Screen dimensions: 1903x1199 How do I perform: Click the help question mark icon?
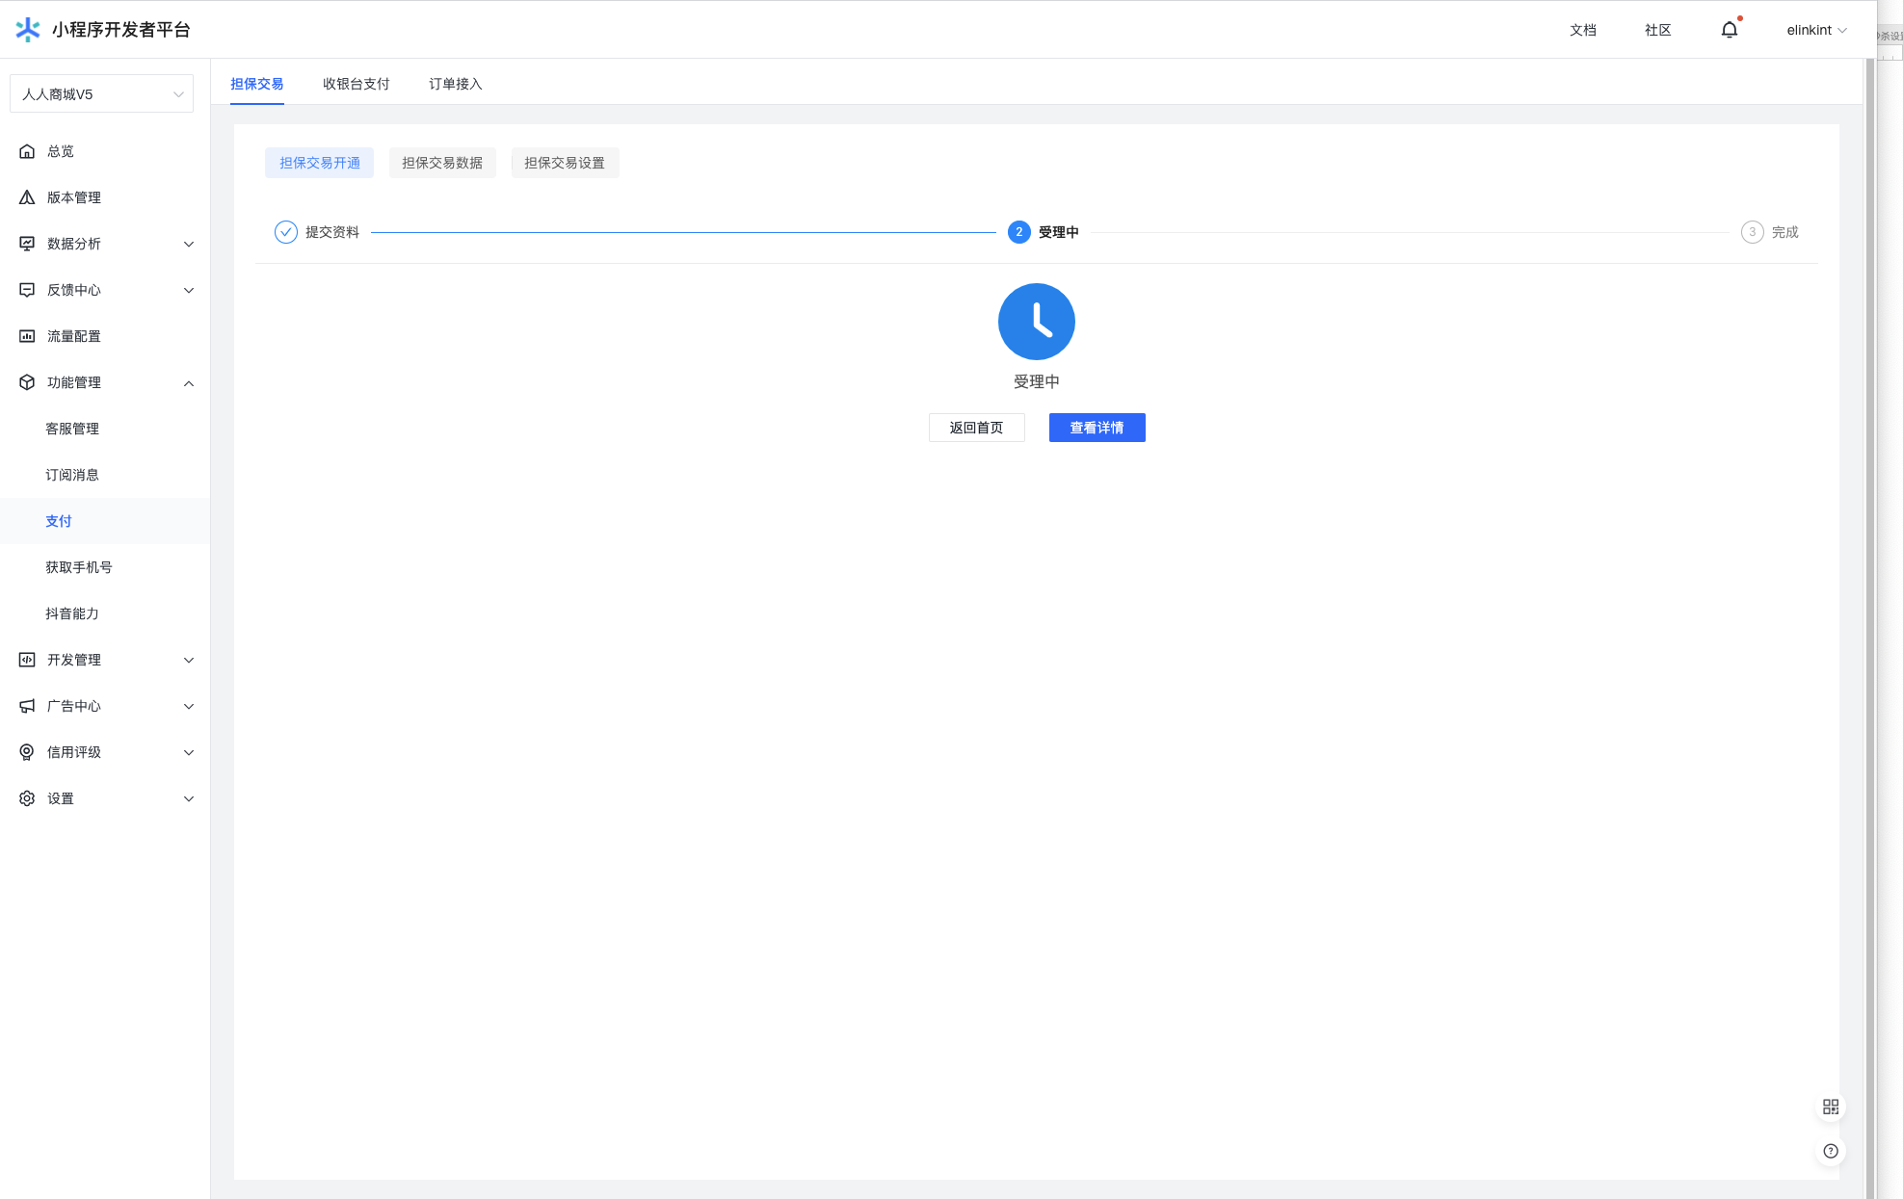tap(1831, 1151)
